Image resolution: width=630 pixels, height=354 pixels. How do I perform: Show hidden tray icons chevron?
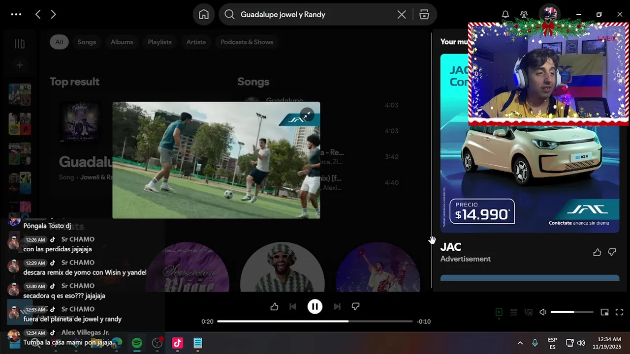(520, 343)
